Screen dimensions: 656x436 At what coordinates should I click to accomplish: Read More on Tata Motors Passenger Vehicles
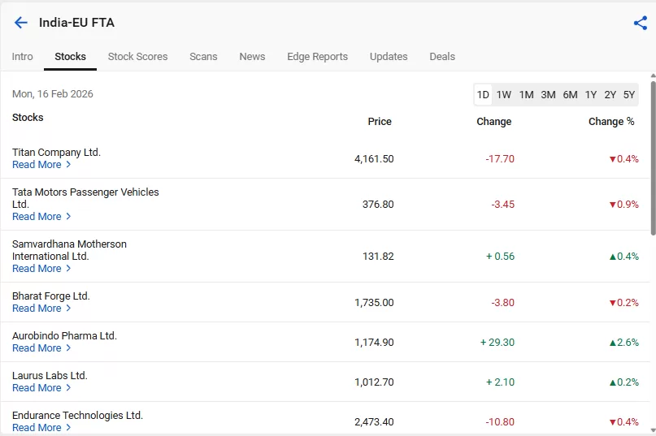[x=41, y=217]
